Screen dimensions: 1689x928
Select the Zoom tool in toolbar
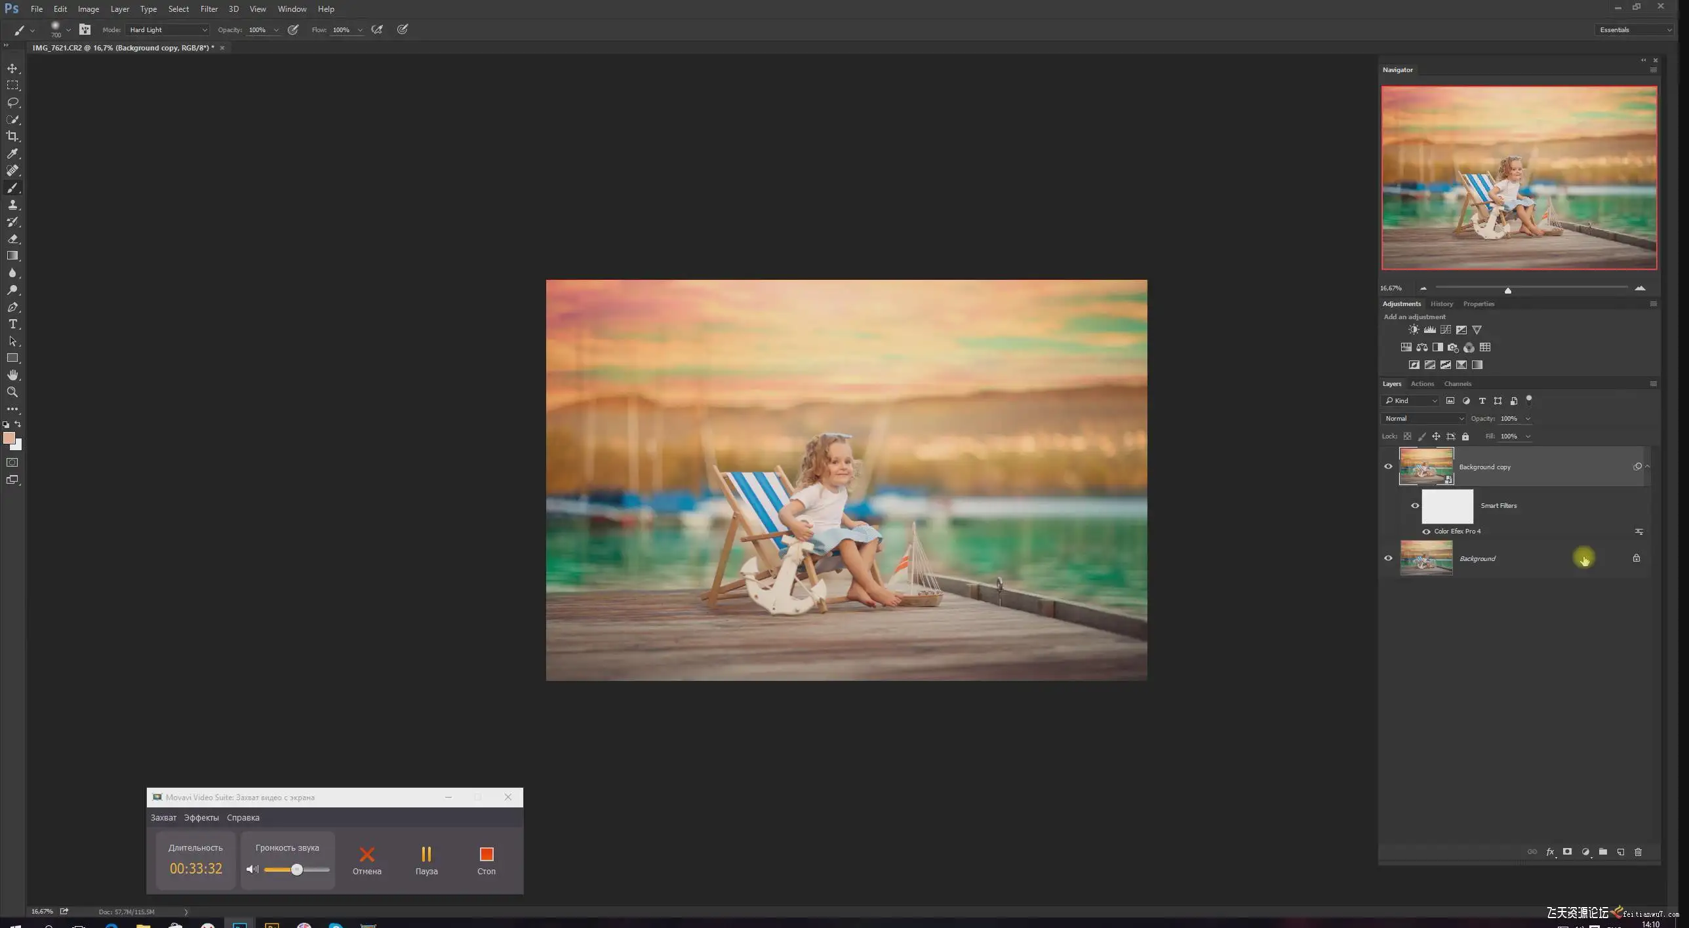12,392
